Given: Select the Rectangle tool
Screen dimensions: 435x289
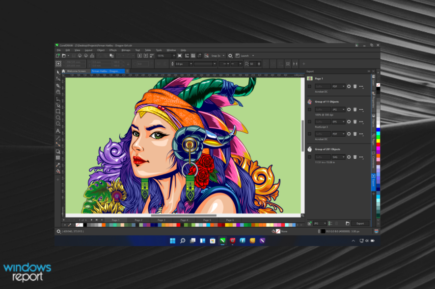Looking at the screenshot, I should pyautogui.click(x=58, y=111).
